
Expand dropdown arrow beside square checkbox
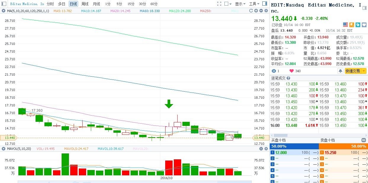click(x=231, y=4)
